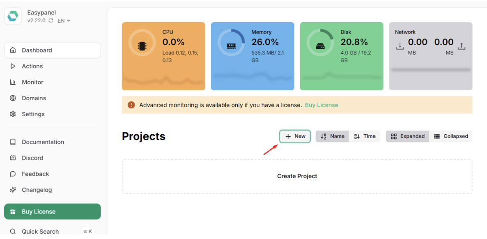Viewport: 487px width, 239px height.
Task: Click the Create Project placeholder box
Action: (x=297, y=176)
